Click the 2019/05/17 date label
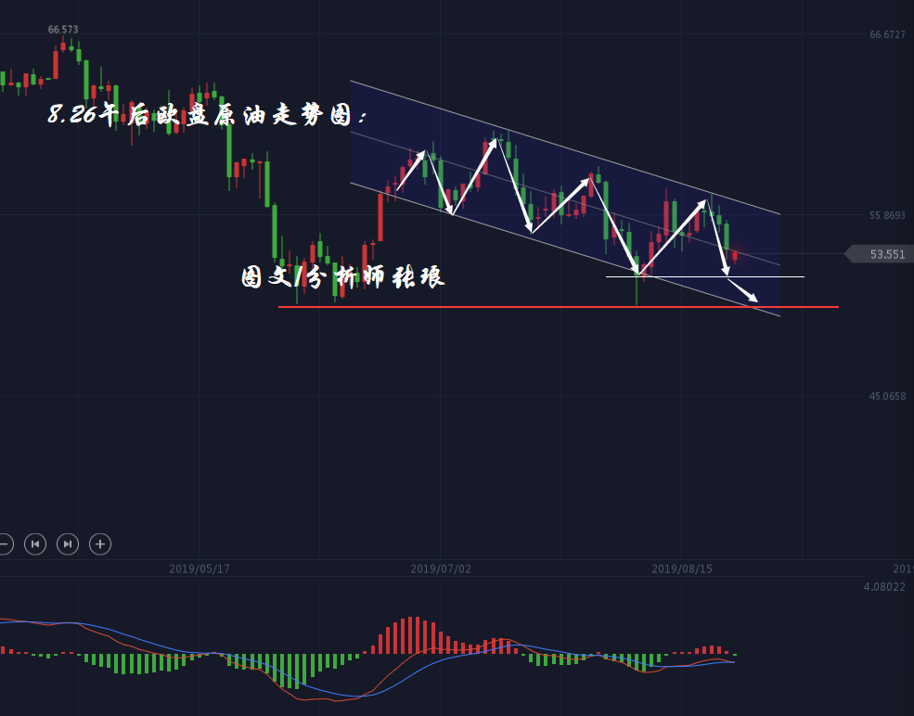 (200, 569)
